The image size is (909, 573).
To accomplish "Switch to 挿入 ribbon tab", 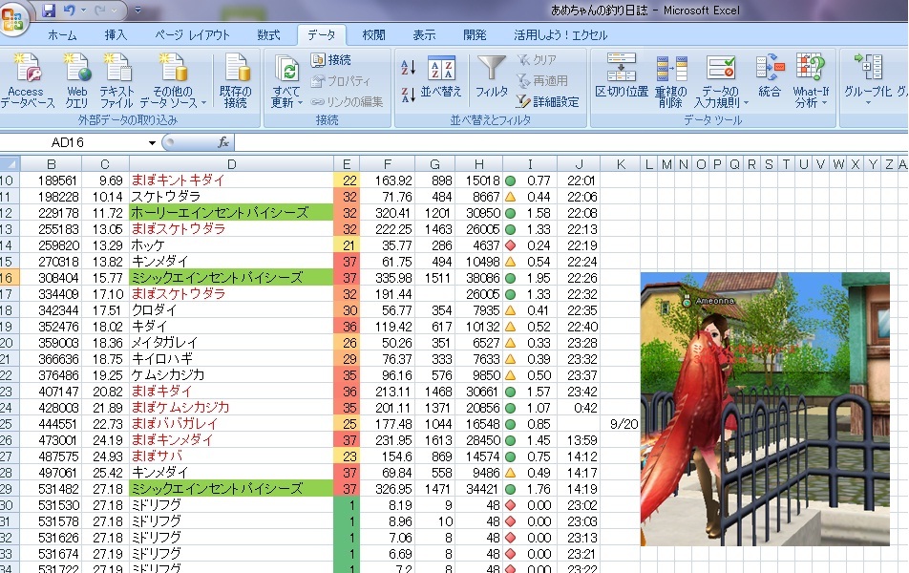I will coord(116,34).
